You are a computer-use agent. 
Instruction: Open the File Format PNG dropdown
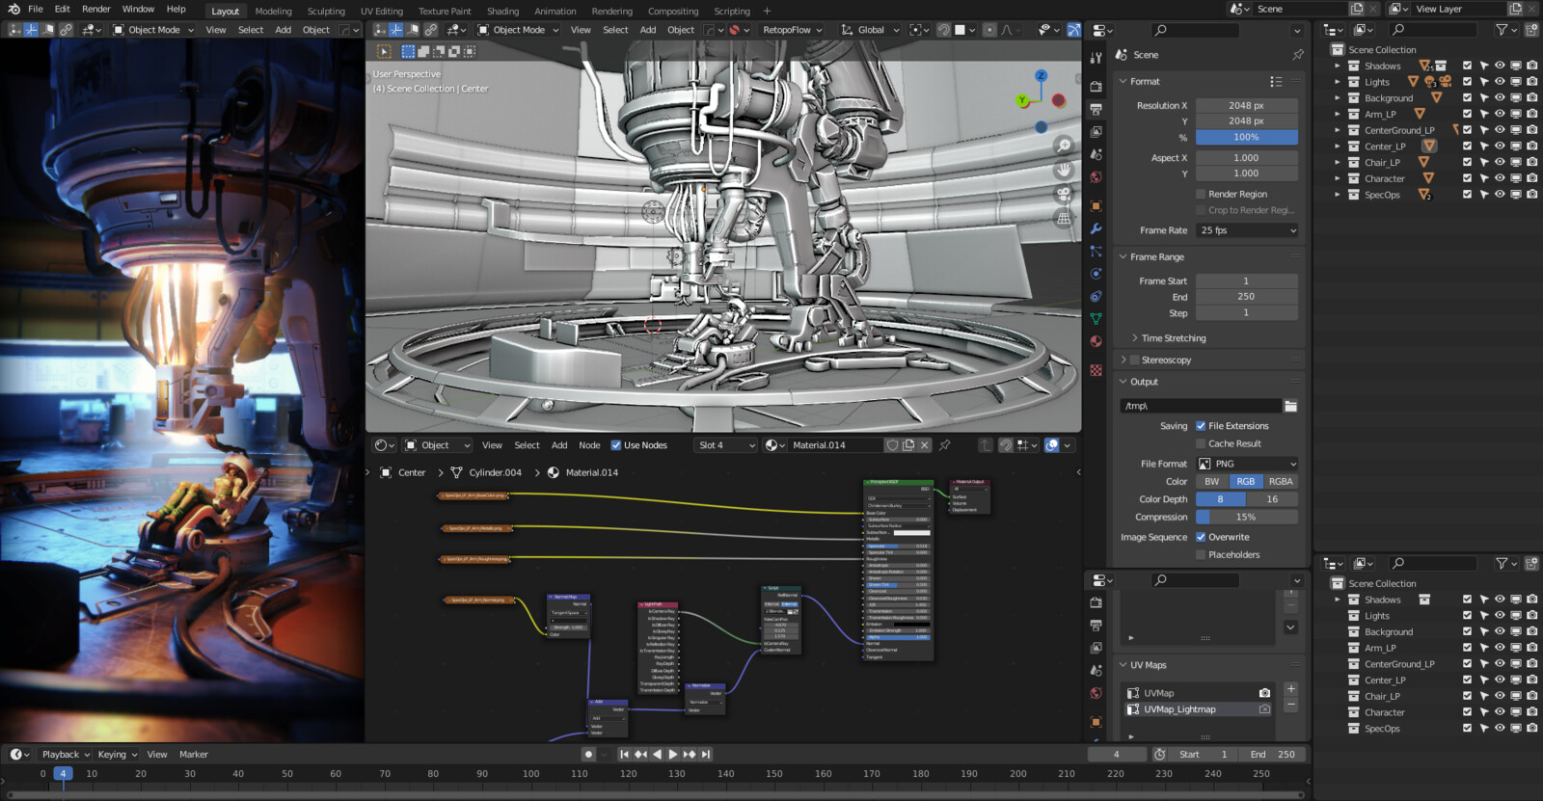1247,464
